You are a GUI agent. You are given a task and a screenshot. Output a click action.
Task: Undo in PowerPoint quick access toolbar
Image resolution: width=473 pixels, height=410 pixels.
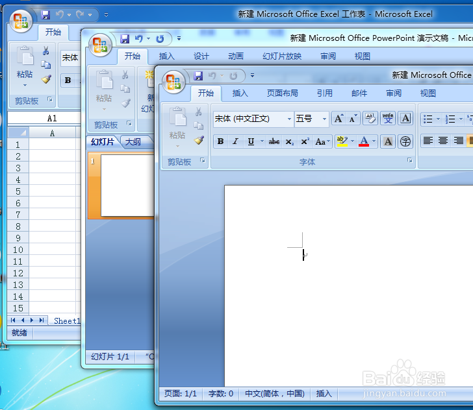(x=139, y=38)
